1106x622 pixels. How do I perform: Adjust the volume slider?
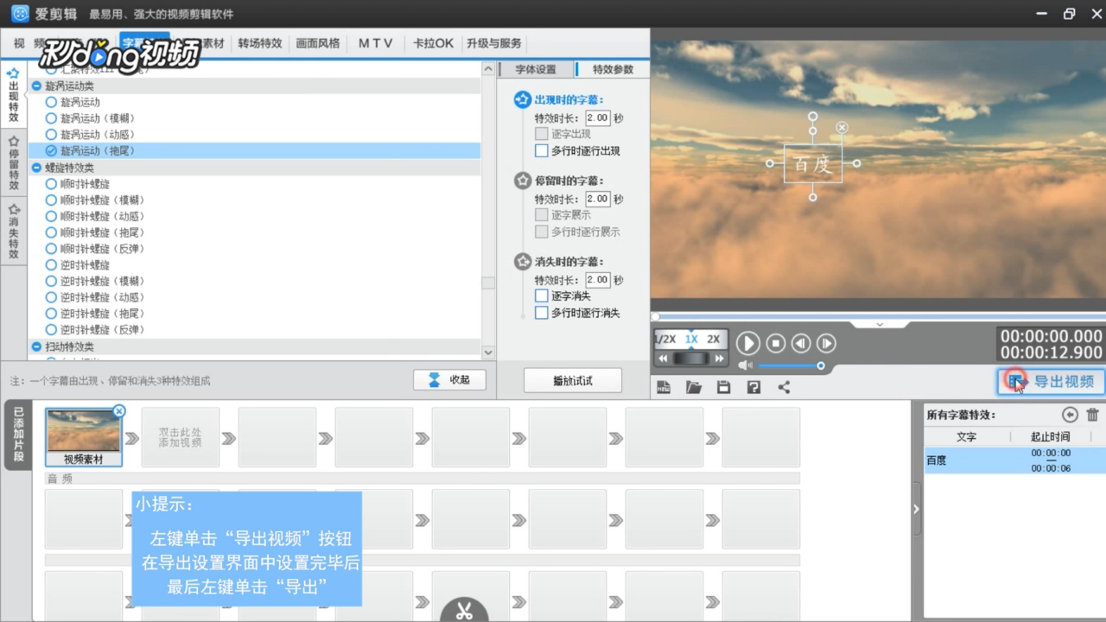coord(820,366)
